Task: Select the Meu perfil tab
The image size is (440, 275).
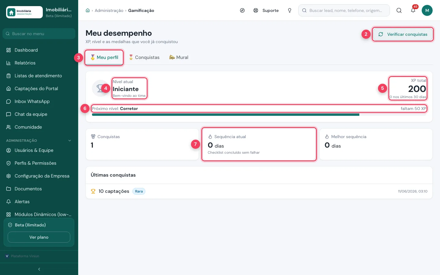Action: pyautogui.click(x=104, y=57)
